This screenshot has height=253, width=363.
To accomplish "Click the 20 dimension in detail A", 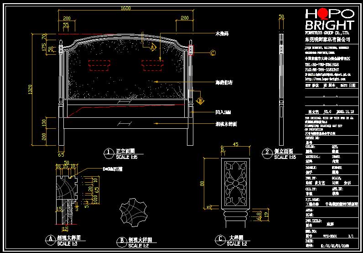I will coord(90,189).
